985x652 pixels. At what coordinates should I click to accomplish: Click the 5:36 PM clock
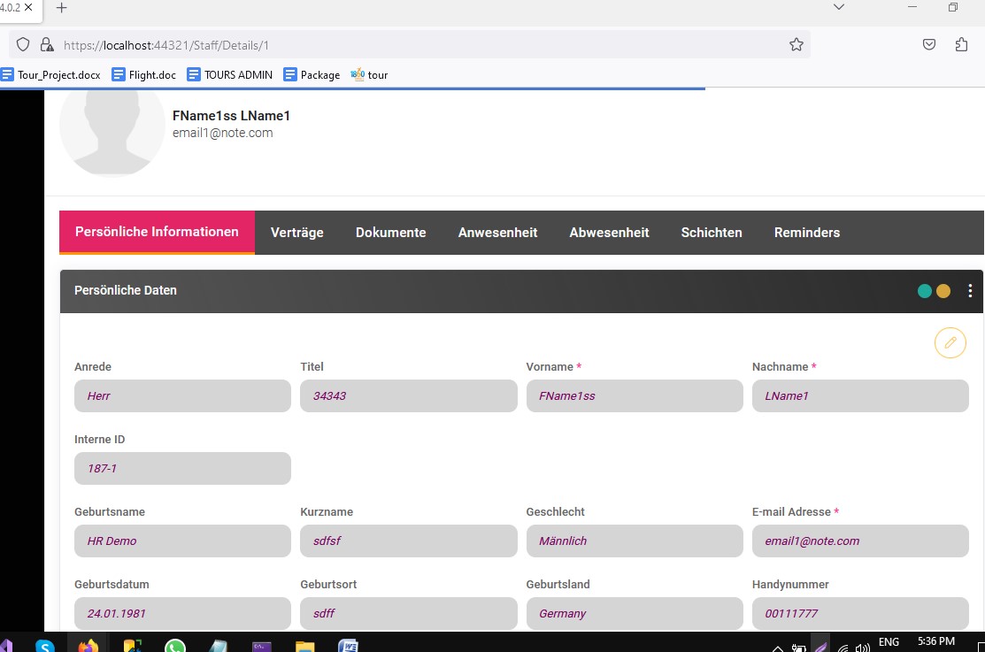pyautogui.click(x=936, y=641)
